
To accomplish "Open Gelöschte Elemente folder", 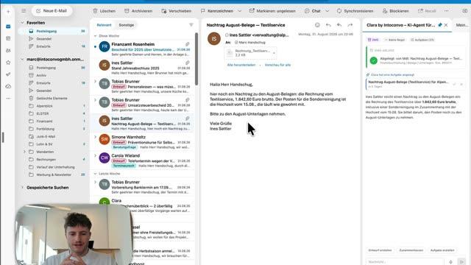I will 53,98.
